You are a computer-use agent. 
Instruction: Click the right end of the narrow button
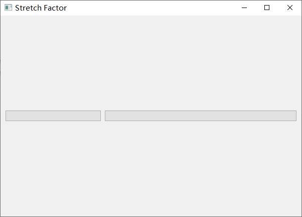[98, 116]
